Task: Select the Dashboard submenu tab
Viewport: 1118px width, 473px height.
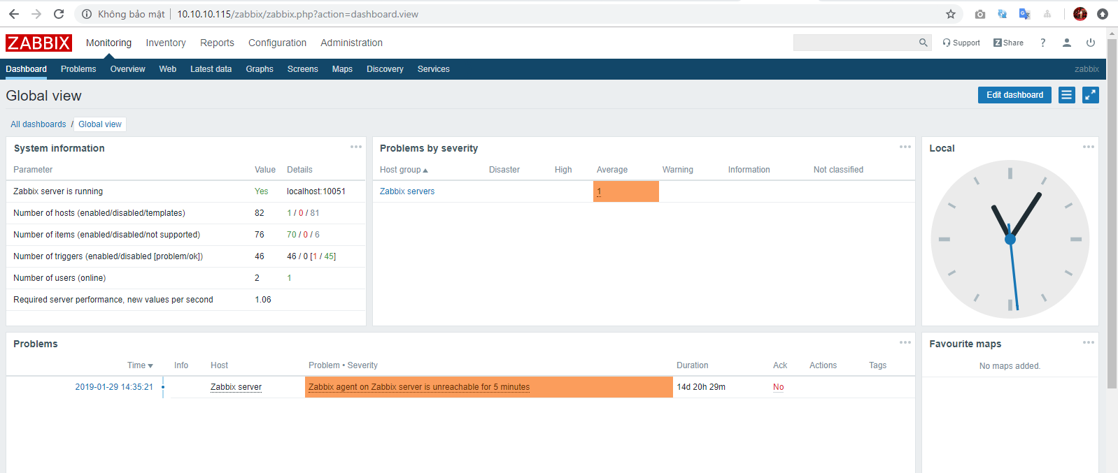Action: coord(27,69)
